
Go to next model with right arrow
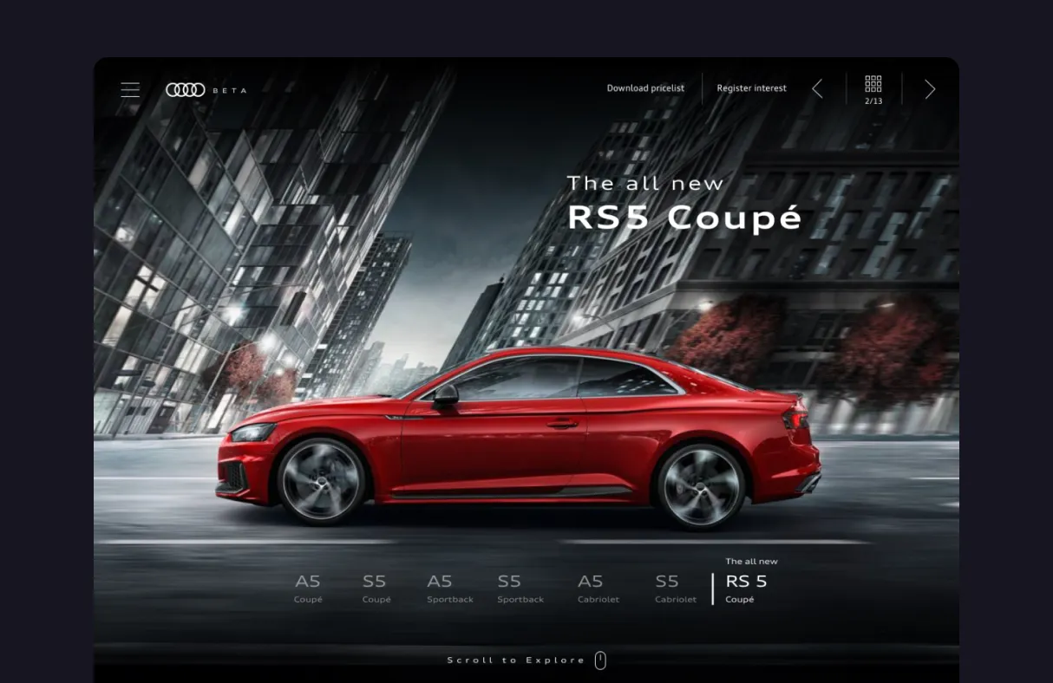(930, 89)
